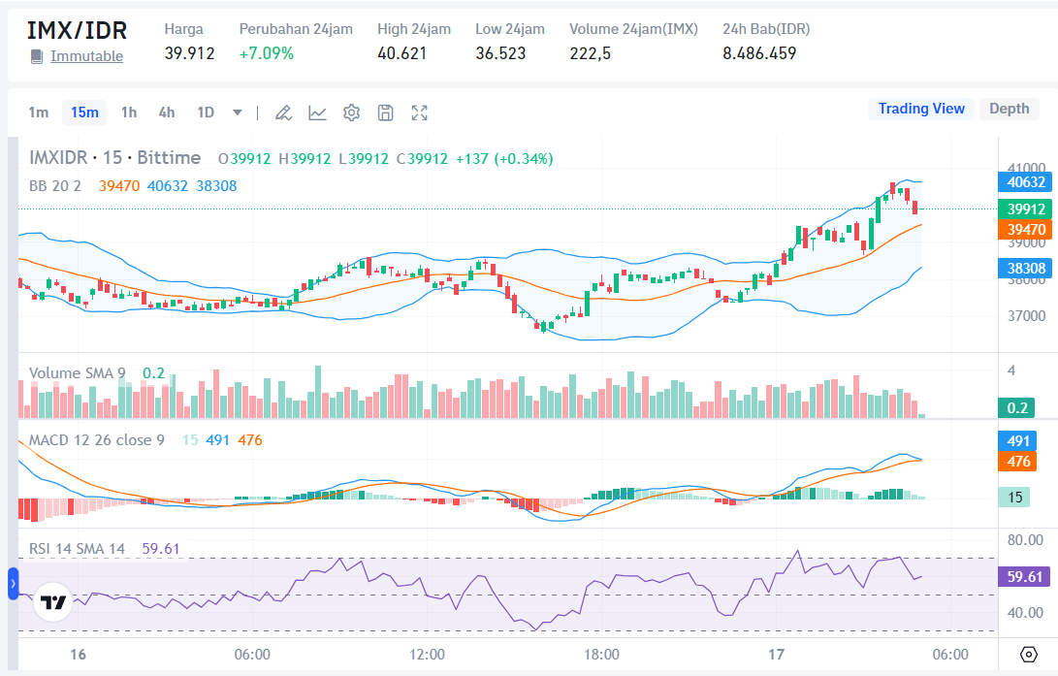
Task: Click the TradingView logo watermark
Action: tap(53, 601)
